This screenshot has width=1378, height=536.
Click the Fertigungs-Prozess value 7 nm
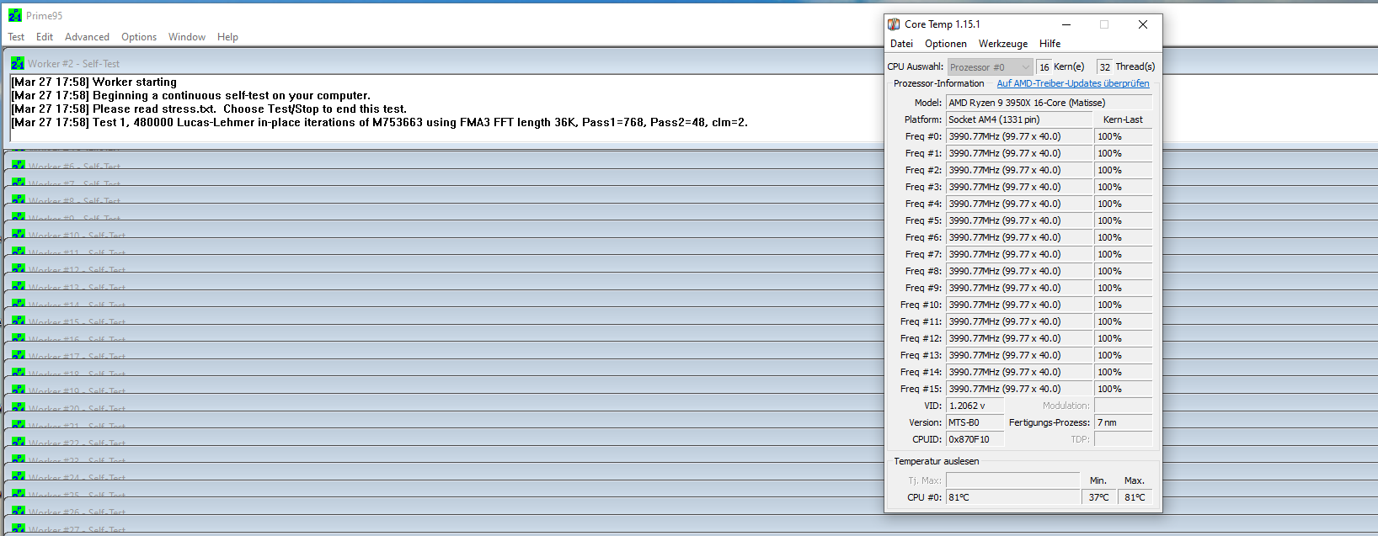click(1123, 422)
